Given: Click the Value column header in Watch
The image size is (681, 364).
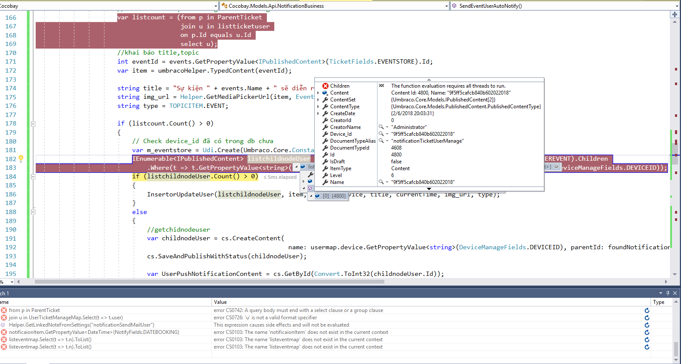Looking at the screenshot, I should pos(431,302).
